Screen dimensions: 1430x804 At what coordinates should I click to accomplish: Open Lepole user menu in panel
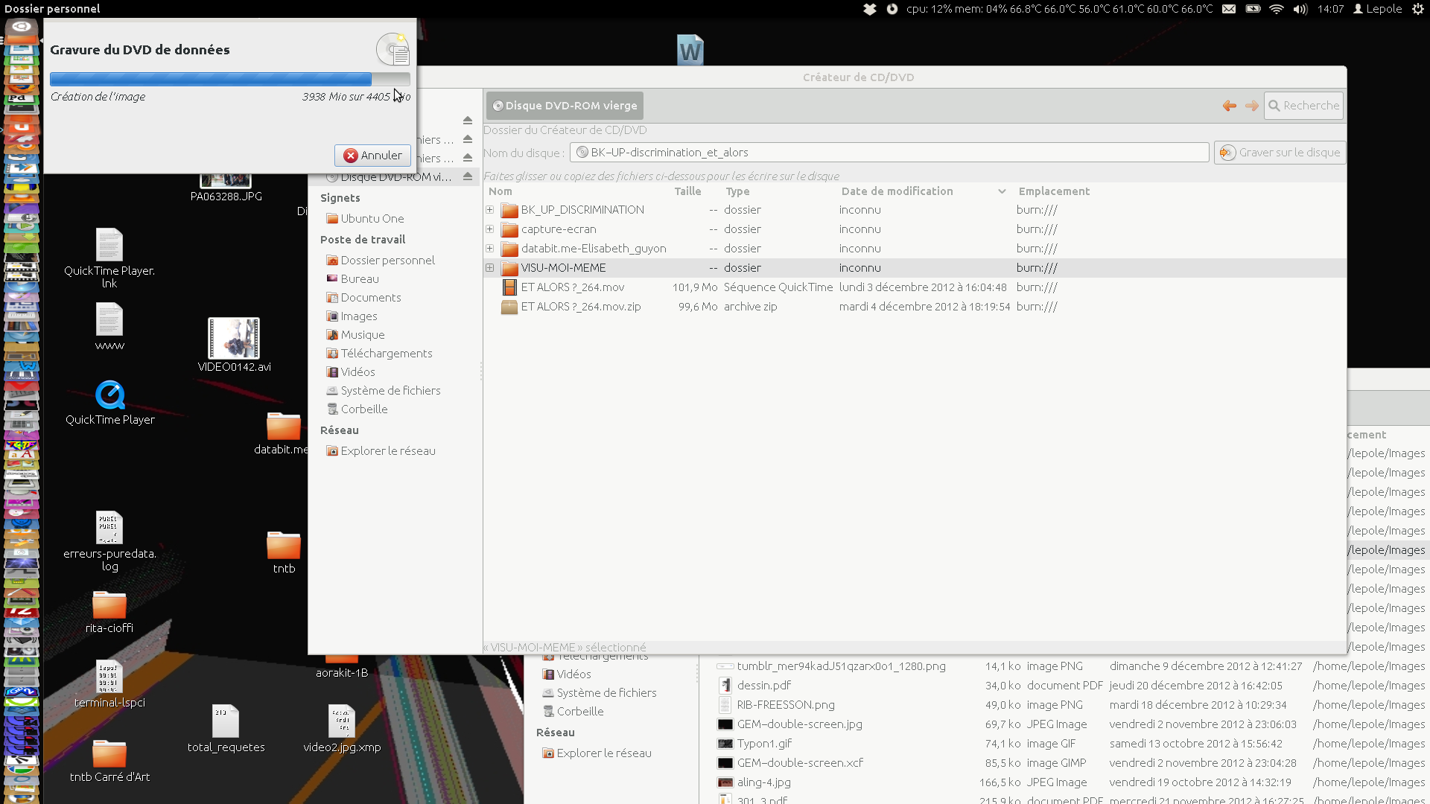click(1377, 9)
